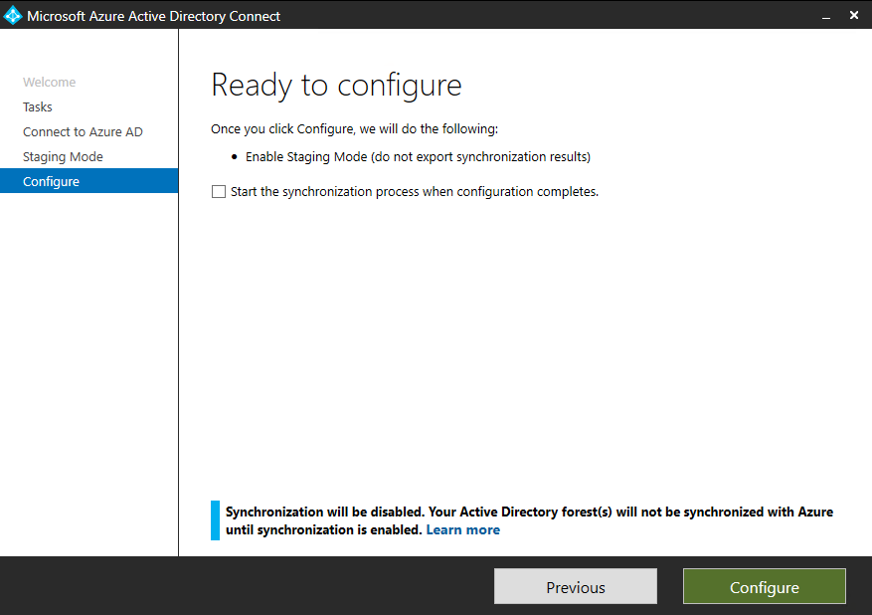Viewport: 872px width, 615px height.
Task: Click the Azure AD Connect logo icon
Action: (12, 16)
